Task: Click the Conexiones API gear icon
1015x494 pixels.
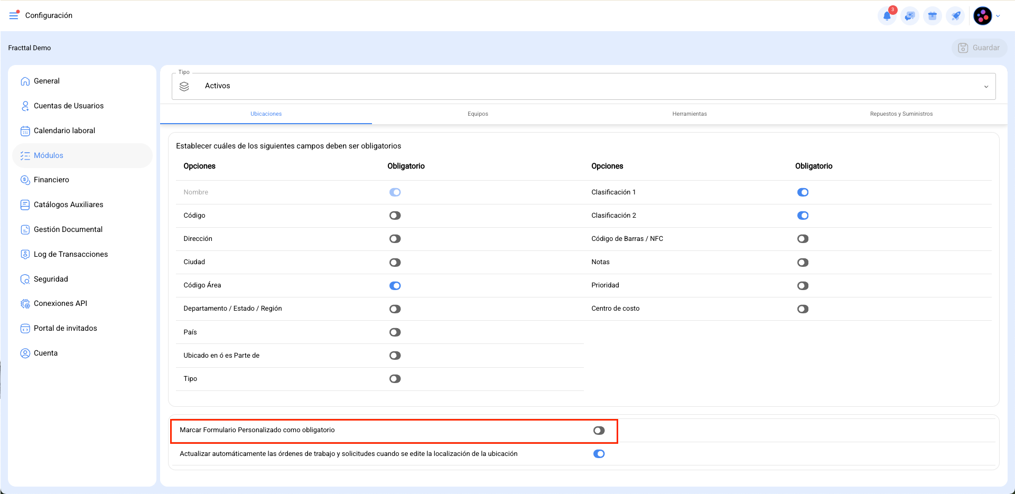Action: [25, 304]
